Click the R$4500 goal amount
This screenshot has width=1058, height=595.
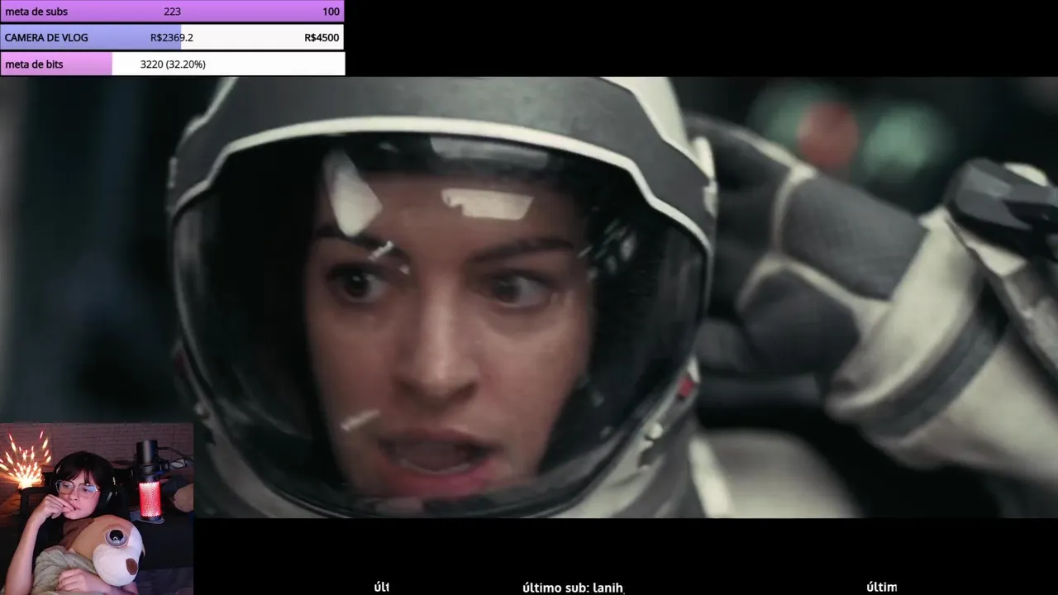tap(322, 38)
